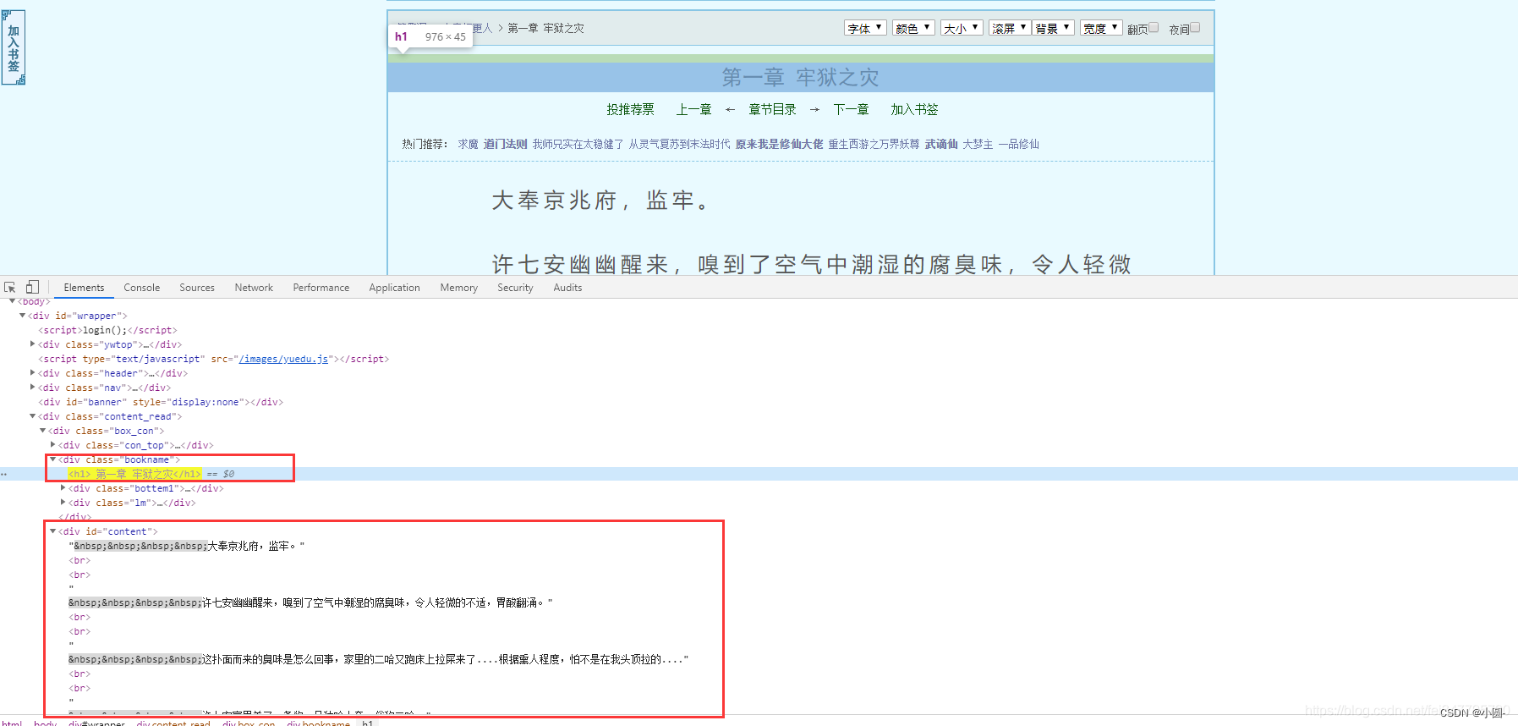The width and height of the screenshot is (1518, 726).
Task: Expand the div class="bottem1" node
Action: pos(63,488)
